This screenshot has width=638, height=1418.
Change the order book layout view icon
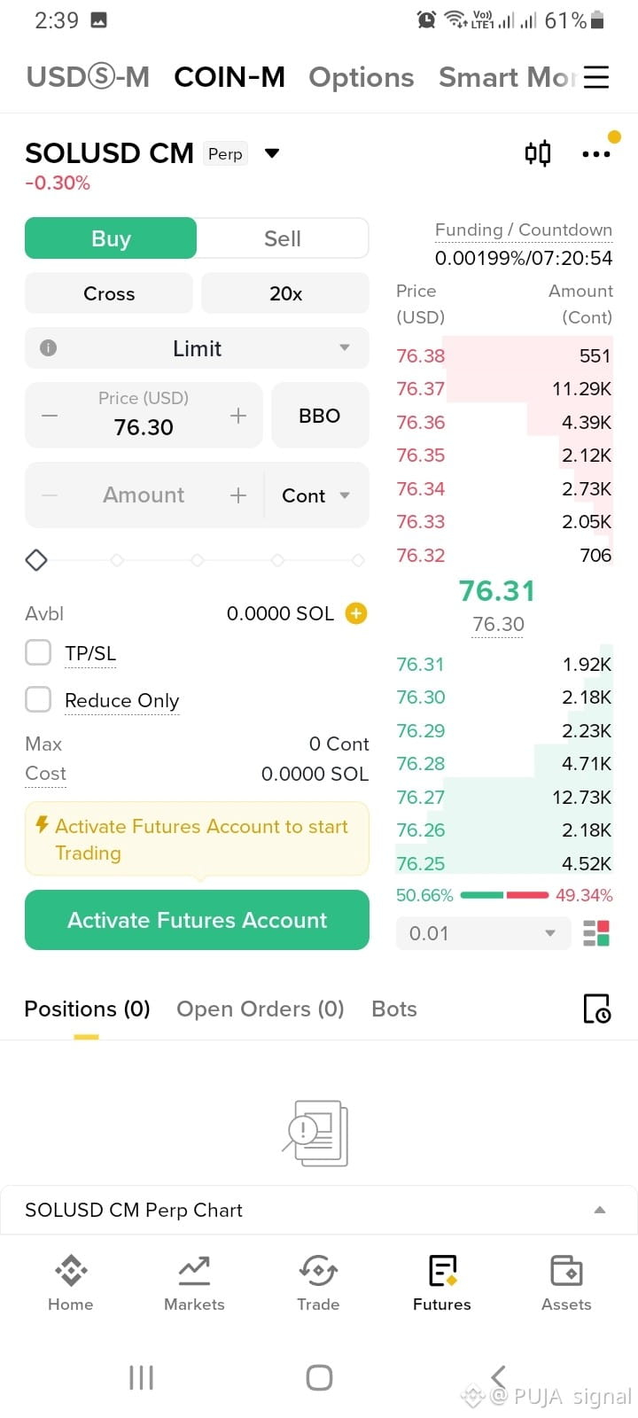click(x=596, y=933)
